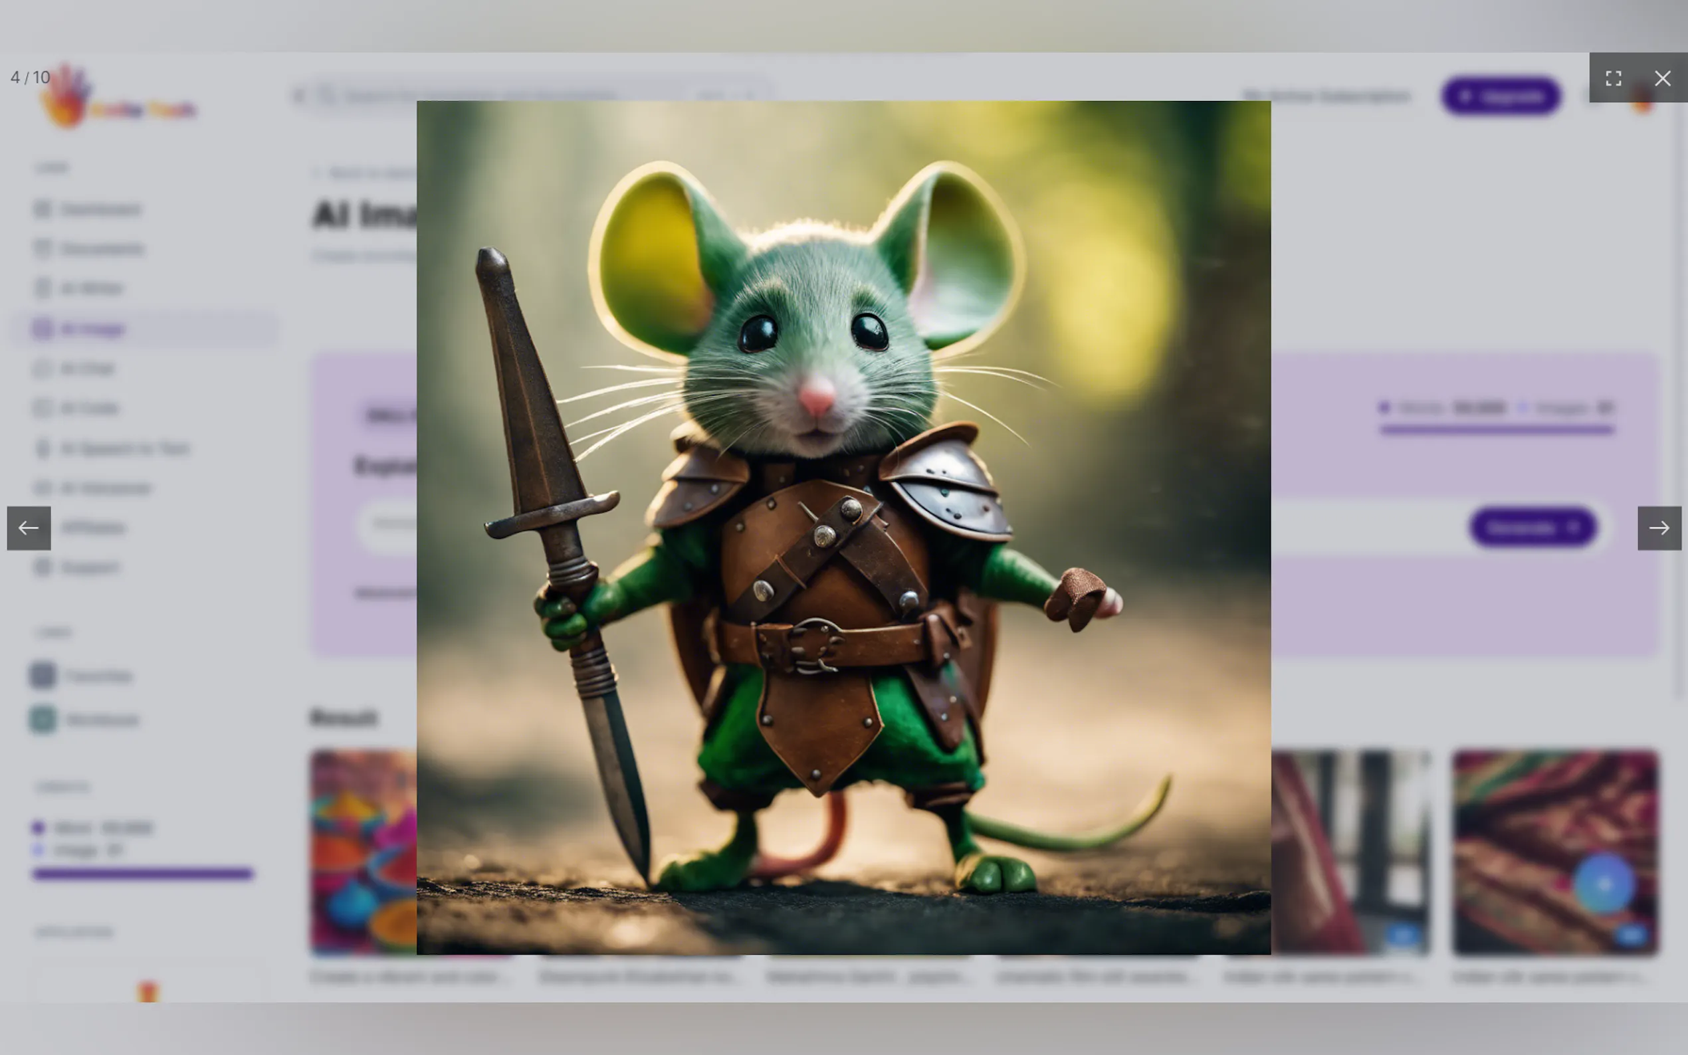Click the colorful powder bowls thumbnail
This screenshot has width=1688, height=1055.
[363, 851]
